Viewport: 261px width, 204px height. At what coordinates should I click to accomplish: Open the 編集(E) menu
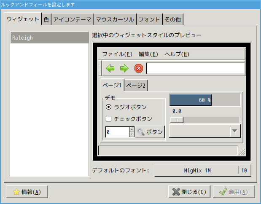coord(148,54)
